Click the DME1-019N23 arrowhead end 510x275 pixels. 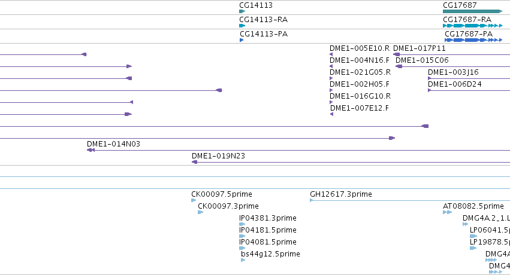[x=195, y=162]
